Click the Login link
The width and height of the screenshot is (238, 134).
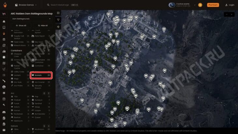pos(230,5)
